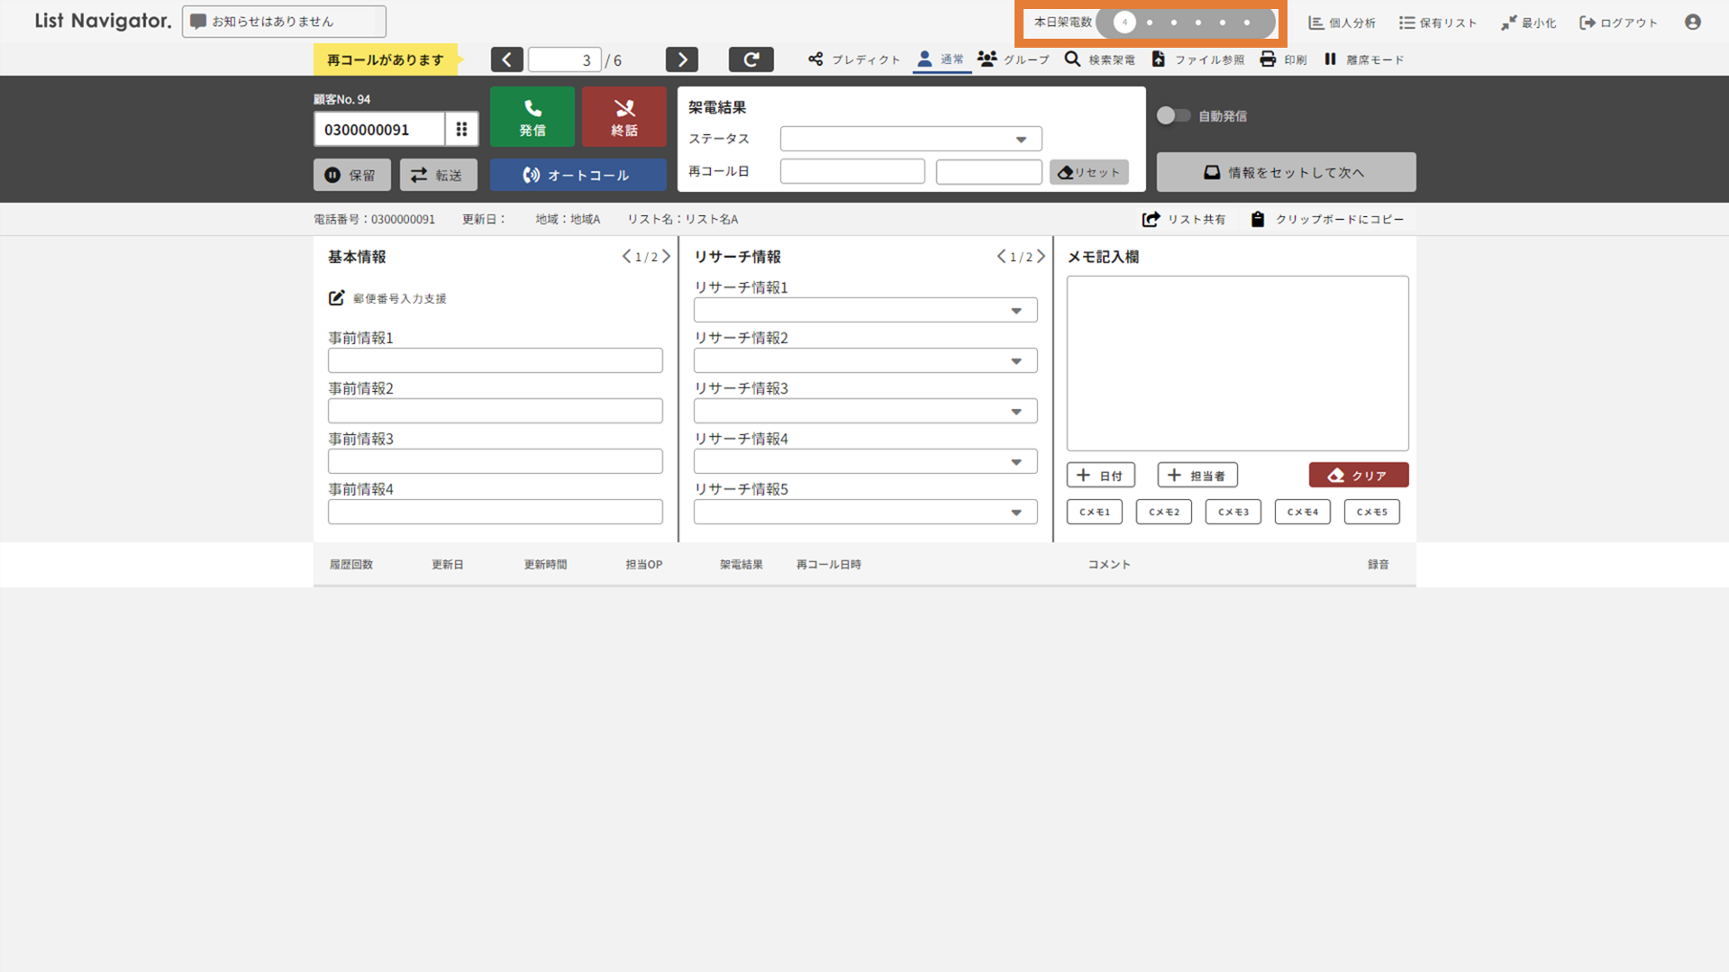Click the 郵便番号入力支援 edit icon
Image resolution: width=1729 pixels, height=972 pixels.
[x=336, y=298]
